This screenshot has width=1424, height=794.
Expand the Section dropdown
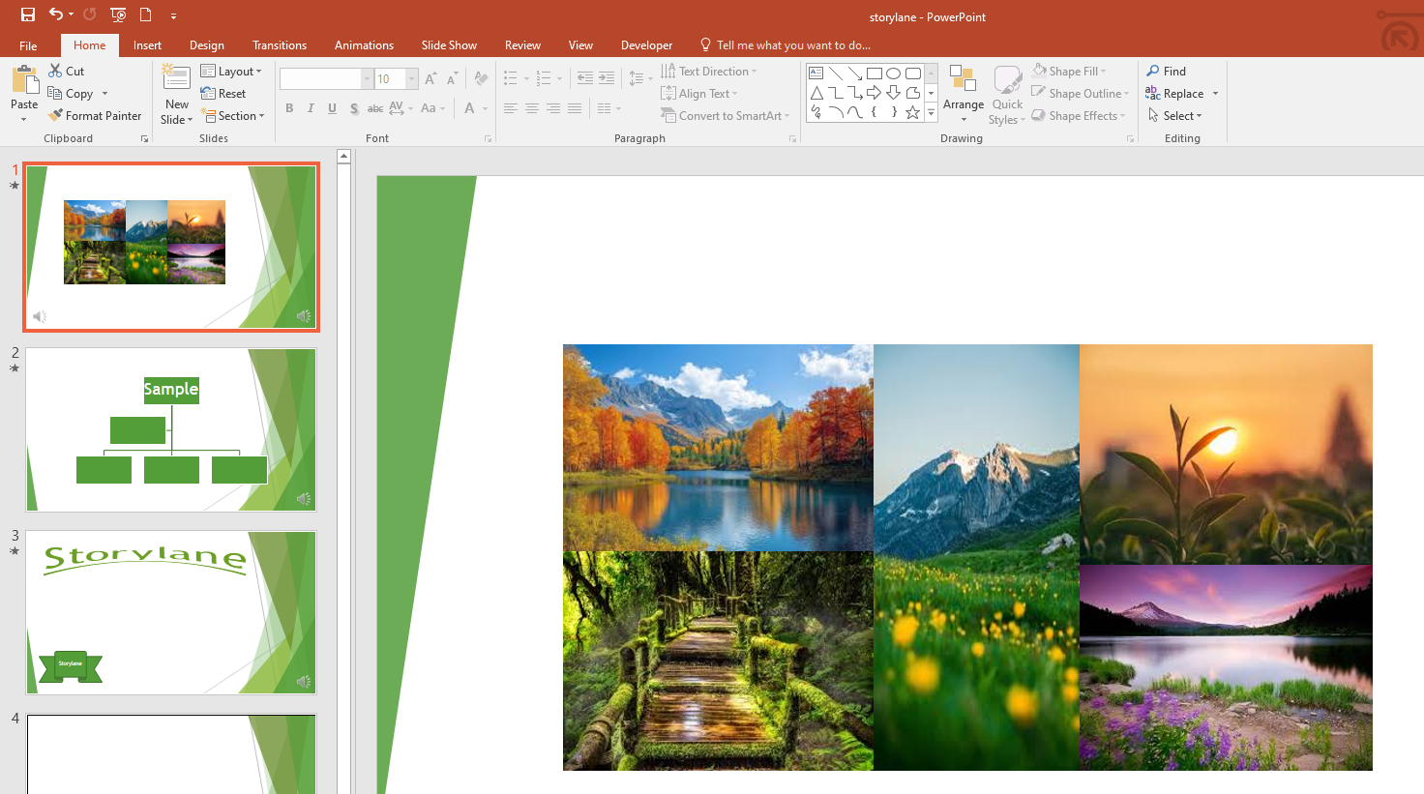click(x=232, y=115)
